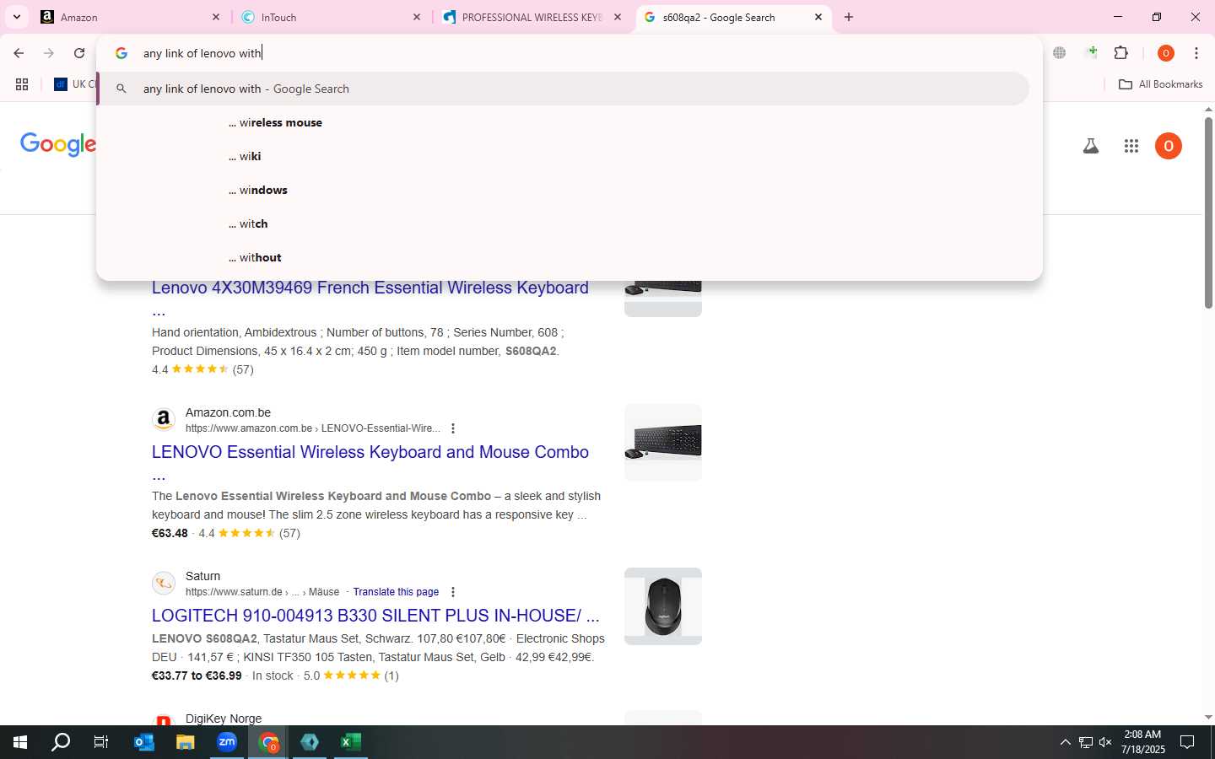1215x759 pixels.
Task: Open more options for Saturn result
Action: [x=453, y=592]
